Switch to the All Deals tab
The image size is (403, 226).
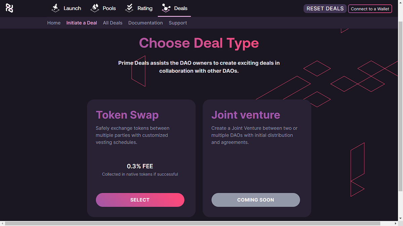click(x=113, y=23)
